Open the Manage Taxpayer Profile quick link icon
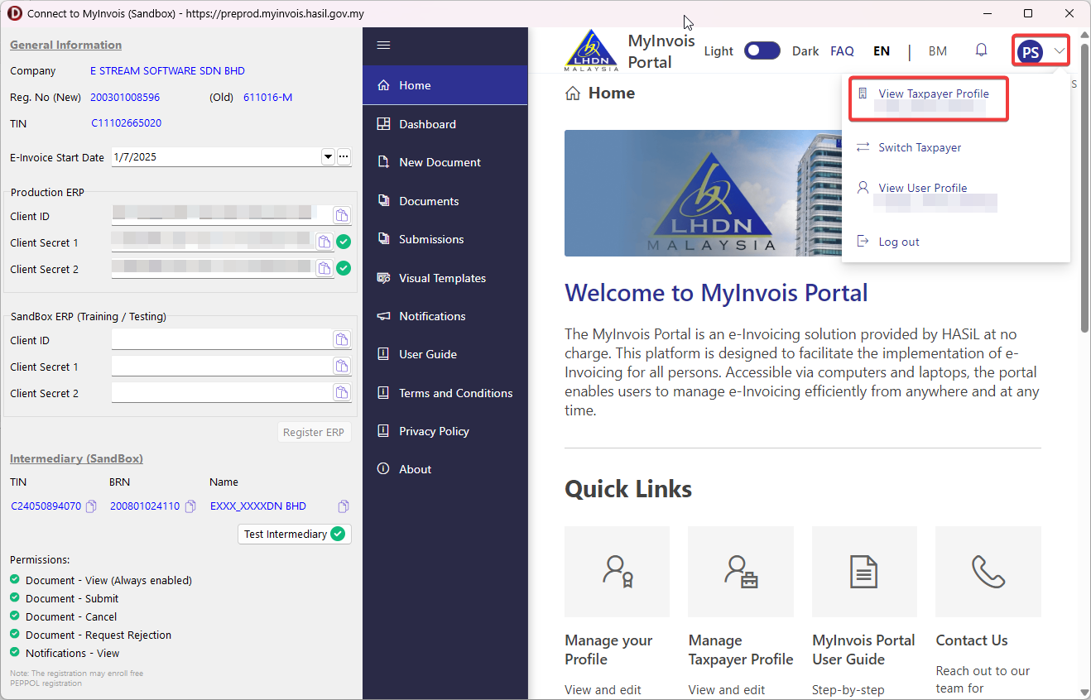The width and height of the screenshot is (1091, 700). [x=740, y=572]
